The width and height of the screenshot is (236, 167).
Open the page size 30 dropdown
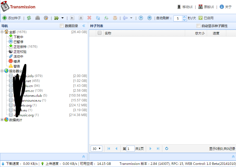tap(97, 149)
